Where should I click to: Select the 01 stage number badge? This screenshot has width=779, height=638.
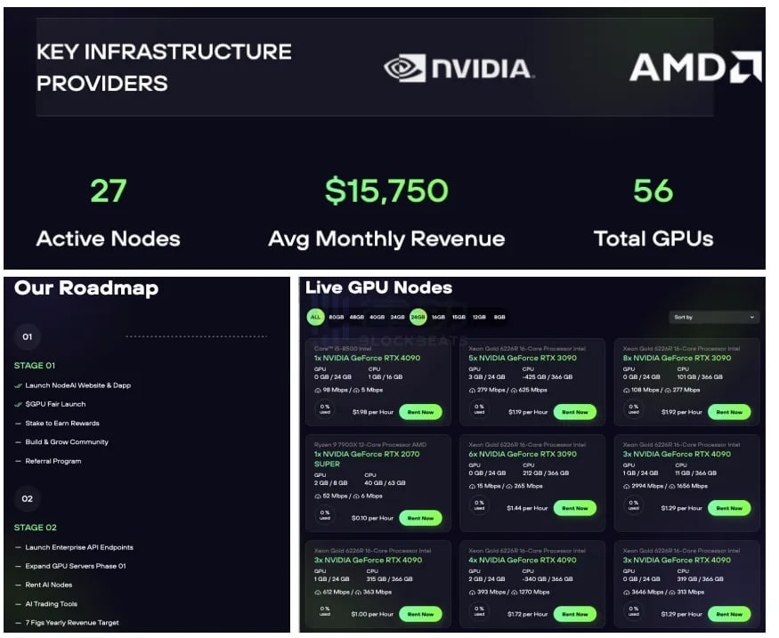coord(28,337)
